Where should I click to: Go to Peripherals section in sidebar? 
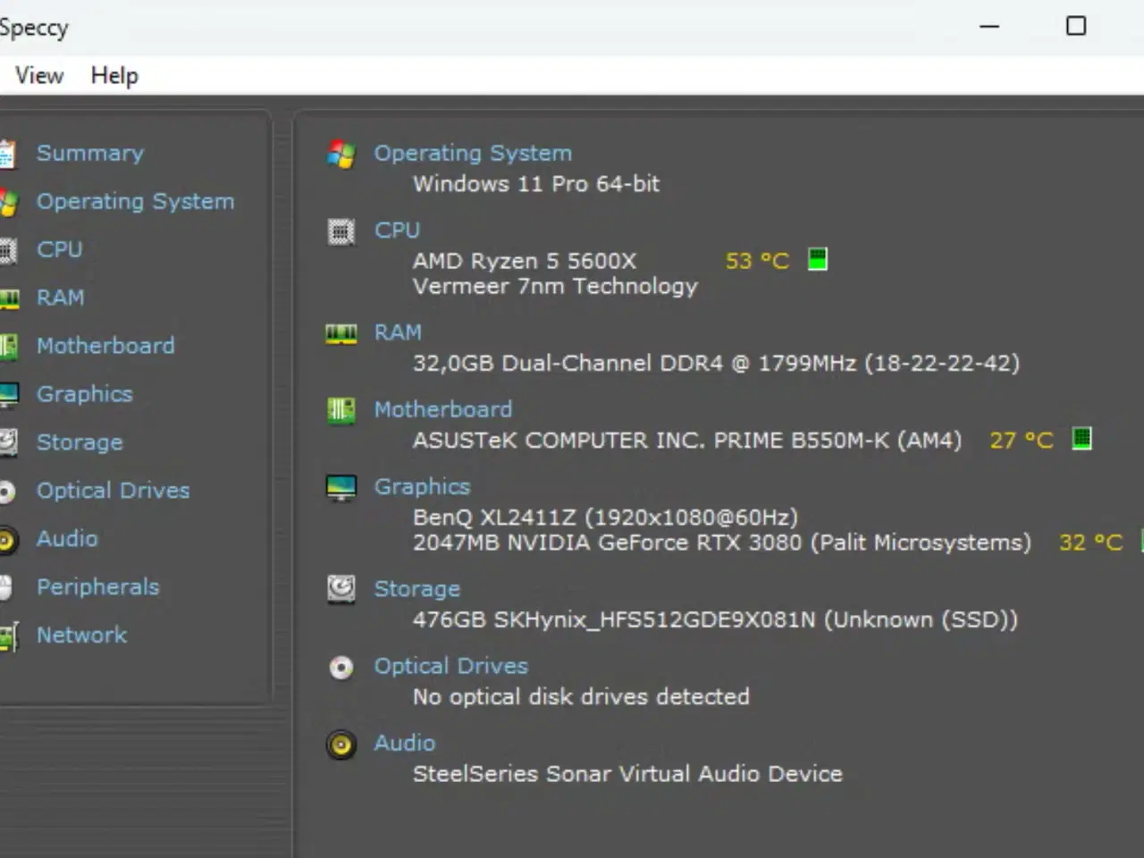[97, 587]
